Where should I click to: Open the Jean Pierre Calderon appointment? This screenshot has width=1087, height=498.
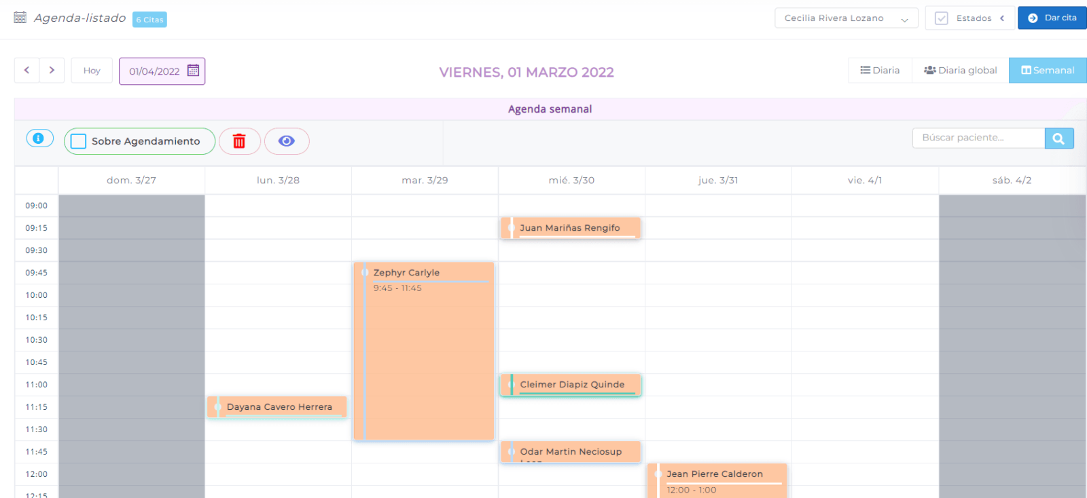717,481
